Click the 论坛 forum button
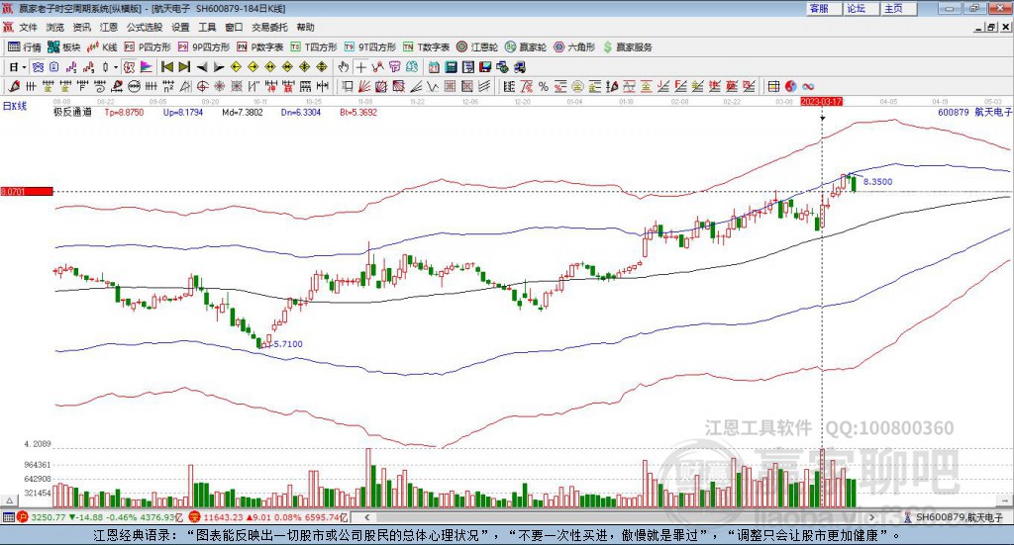The image size is (1014, 545). [x=861, y=8]
